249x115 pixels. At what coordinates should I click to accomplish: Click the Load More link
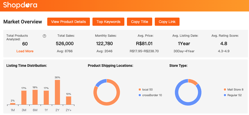click(x=25, y=51)
